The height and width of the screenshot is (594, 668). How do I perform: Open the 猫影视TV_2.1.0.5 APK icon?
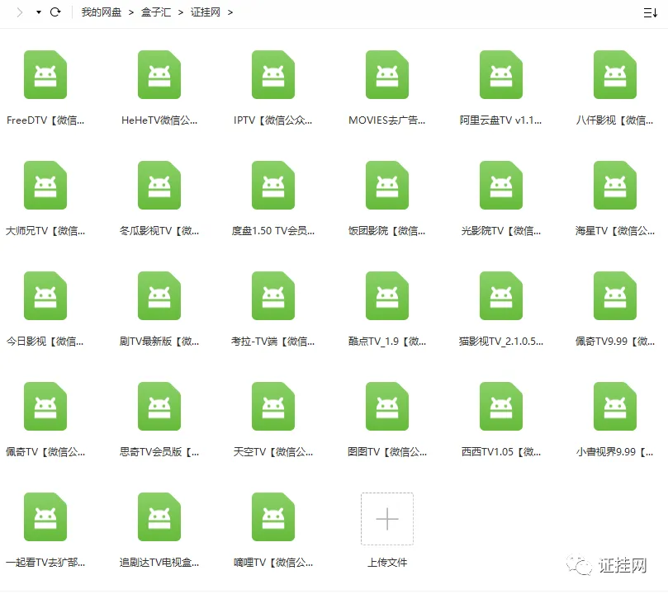501,295
